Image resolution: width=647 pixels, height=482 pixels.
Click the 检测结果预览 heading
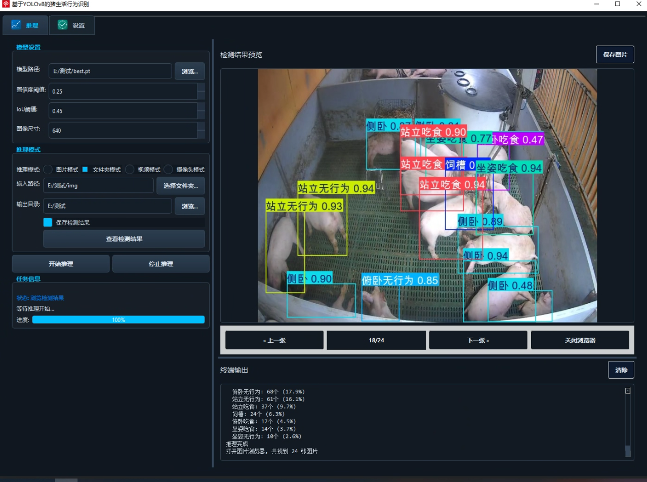point(241,55)
